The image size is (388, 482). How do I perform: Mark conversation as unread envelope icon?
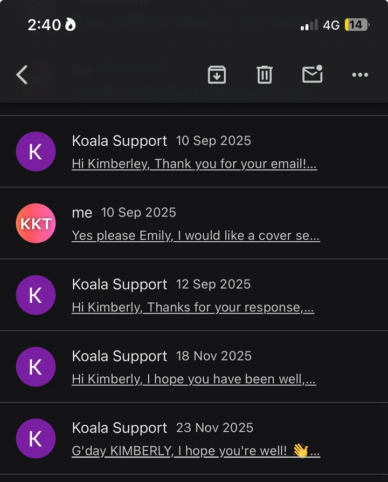pos(313,74)
